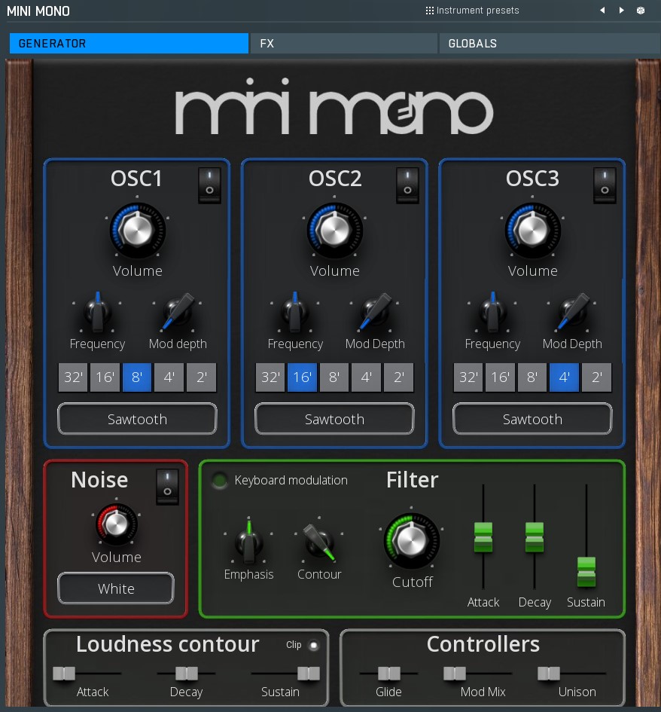Select 8' octave for OSC1
Image resolution: width=661 pixels, height=712 pixels.
[x=137, y=377]
